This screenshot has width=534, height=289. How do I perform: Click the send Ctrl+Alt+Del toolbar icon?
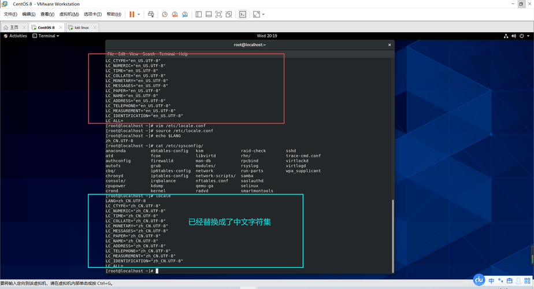151,14
